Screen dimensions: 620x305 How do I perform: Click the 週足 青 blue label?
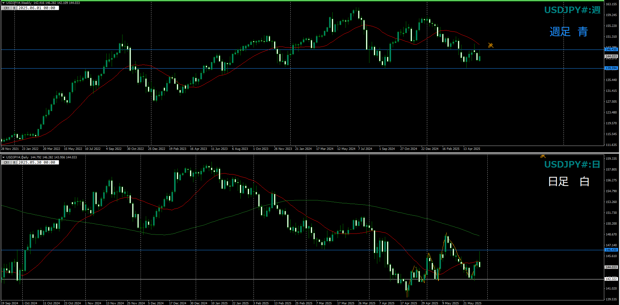pos(569,31)
